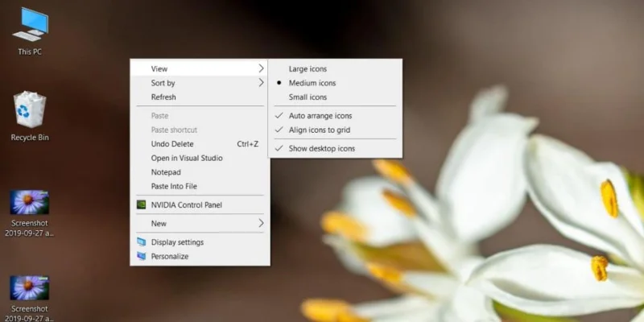Click the greyed-out Paste entry
This screenshot has width=644, height=322.
[x=200, y=116]
